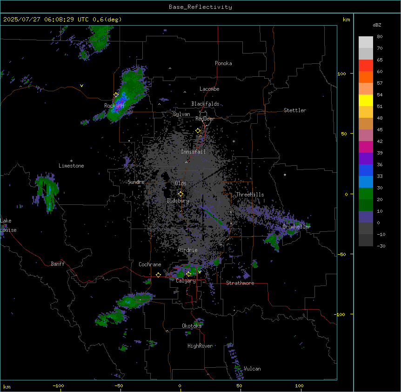Click the ThreeHills label
Viewport: 401px width, 392px height.
click(x=250, y=195)
